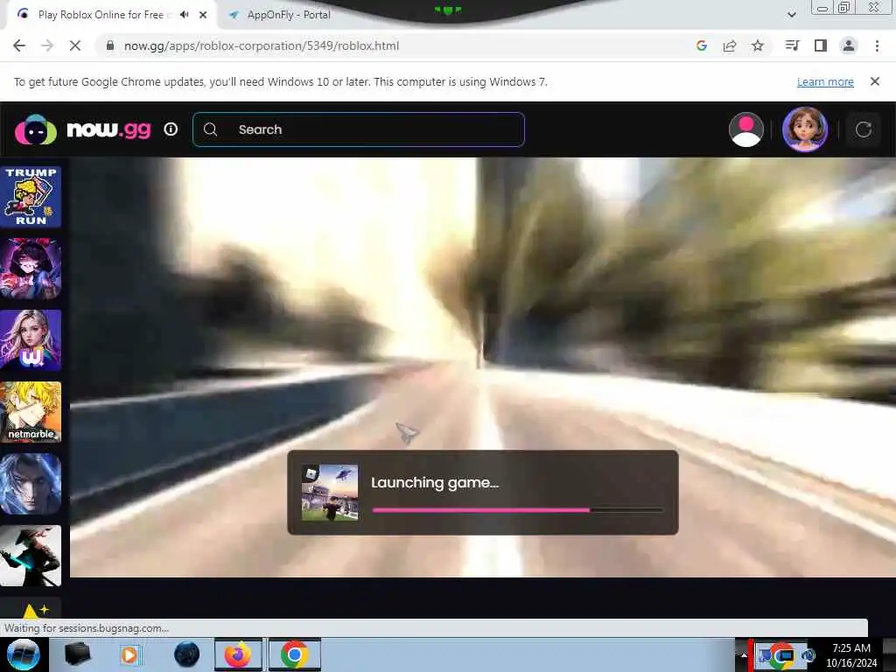The image size is (896, 672).
Task: Click the now.gg refresh circle icon
Action: 864,129
